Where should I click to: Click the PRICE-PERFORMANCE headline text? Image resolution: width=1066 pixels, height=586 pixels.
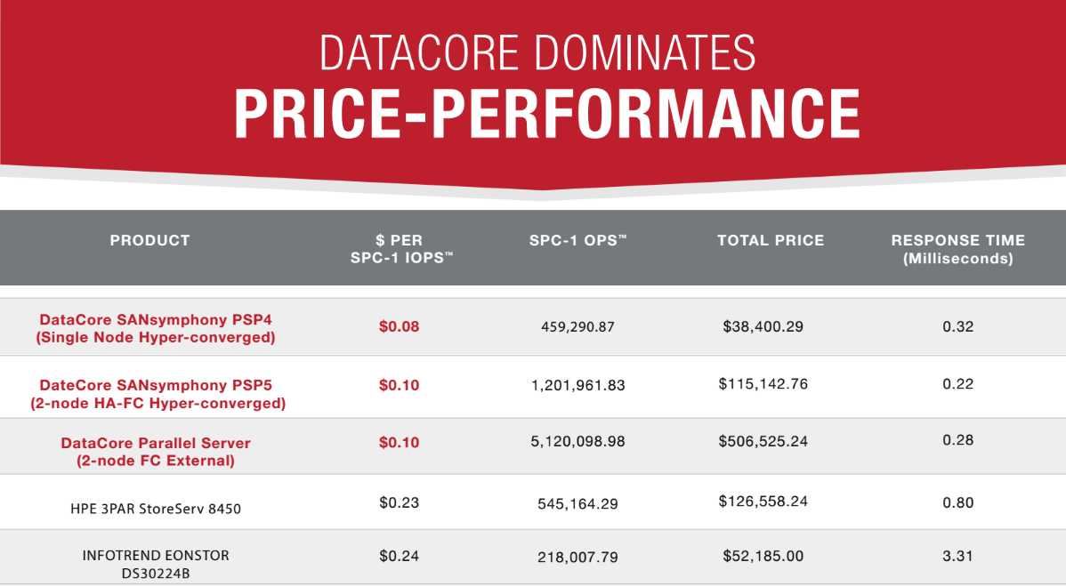click(547, 114)
